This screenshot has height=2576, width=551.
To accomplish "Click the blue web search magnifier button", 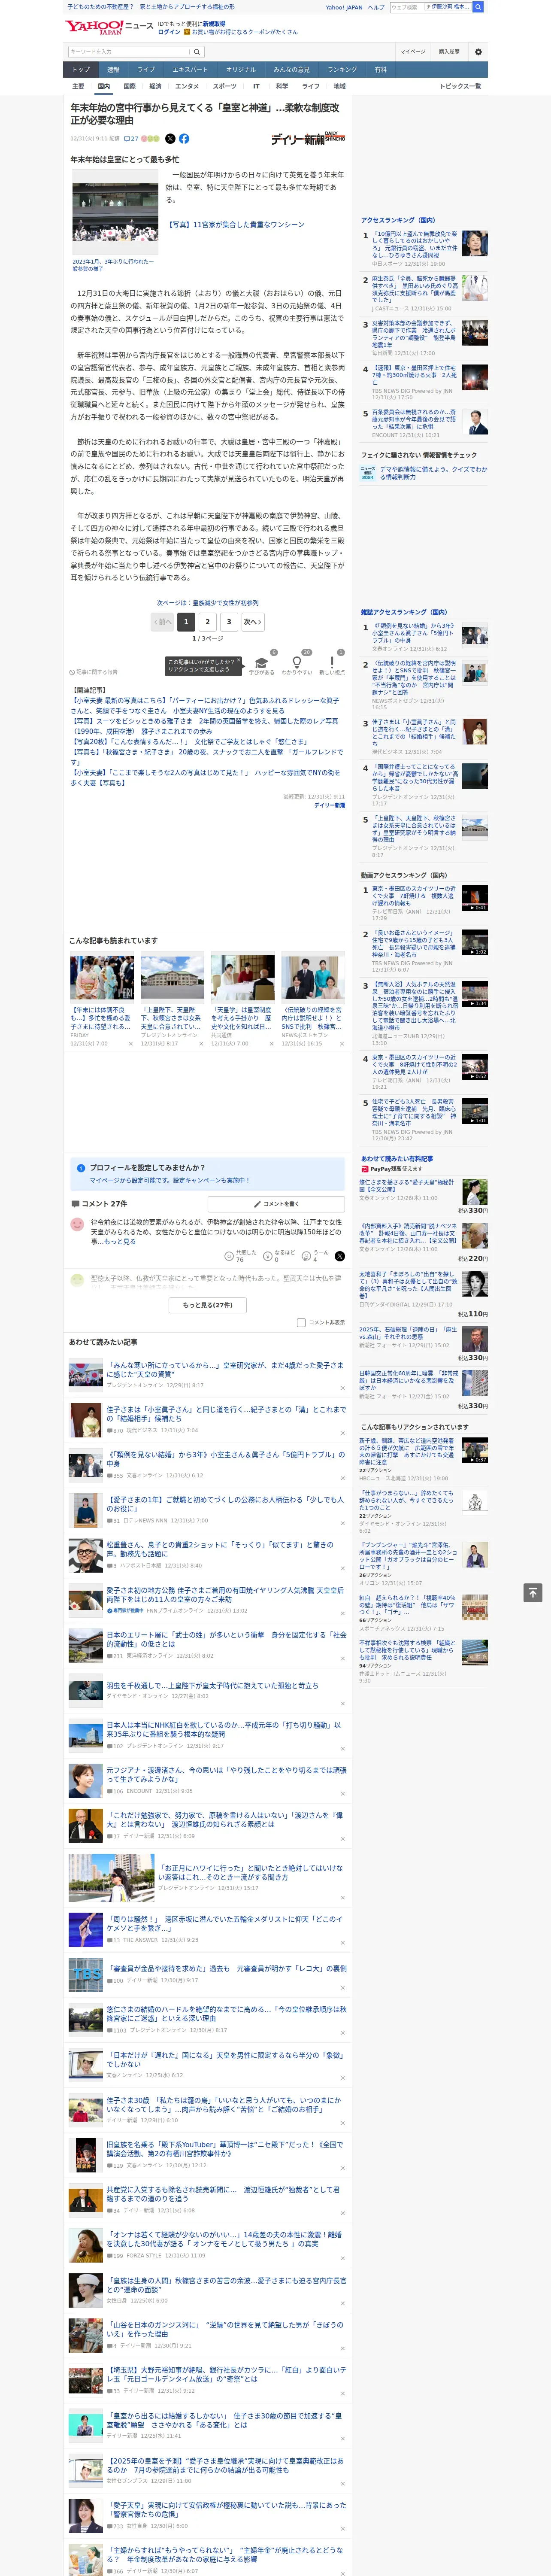I will (x=478, y=7).
